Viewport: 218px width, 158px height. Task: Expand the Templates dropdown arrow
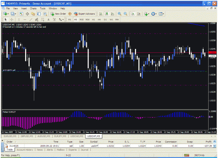163,14
